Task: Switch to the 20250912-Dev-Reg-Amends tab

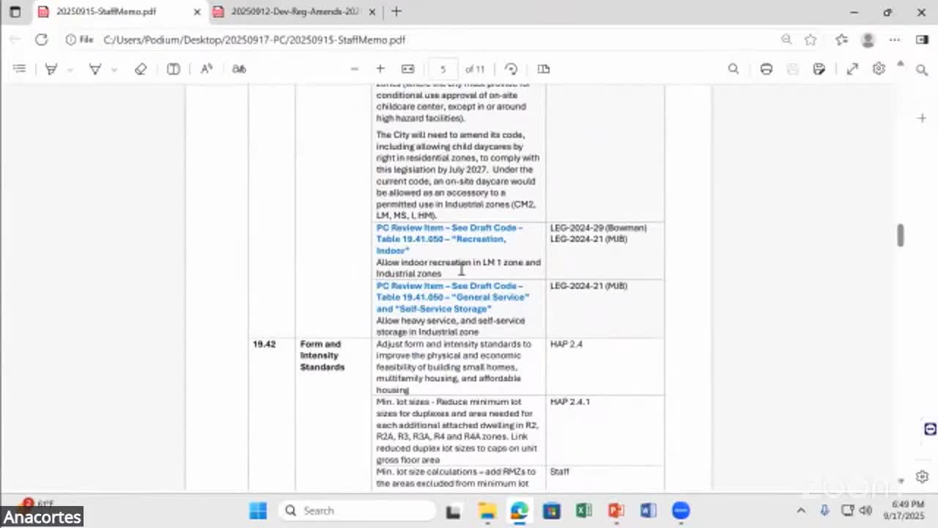Action: coord(295,12)
